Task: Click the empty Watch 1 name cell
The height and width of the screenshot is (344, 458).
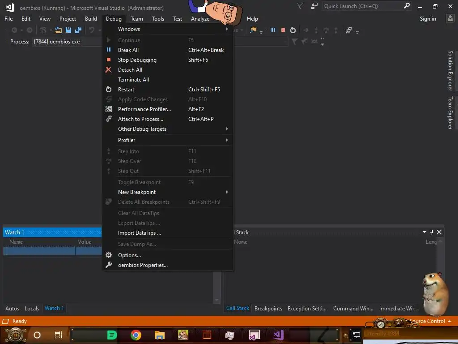Action: [41, 251]
